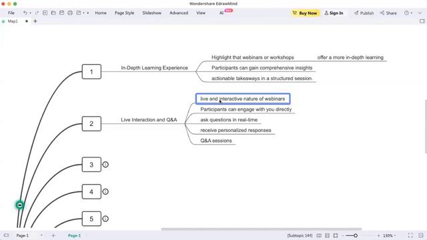Click the Print icon
427x240 pixels.
pyautogui.click(x=70, y=13)
